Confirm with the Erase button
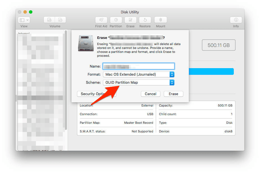Image resolution: width=260 pixels, height=173 pixels. click(173, 94)
